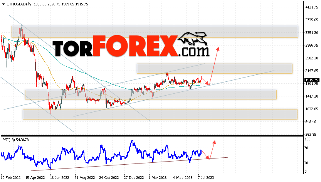The image size is (321, 182).
Task: Select the 18 Jun 2022 date label
Action: [x=60, y=177]
